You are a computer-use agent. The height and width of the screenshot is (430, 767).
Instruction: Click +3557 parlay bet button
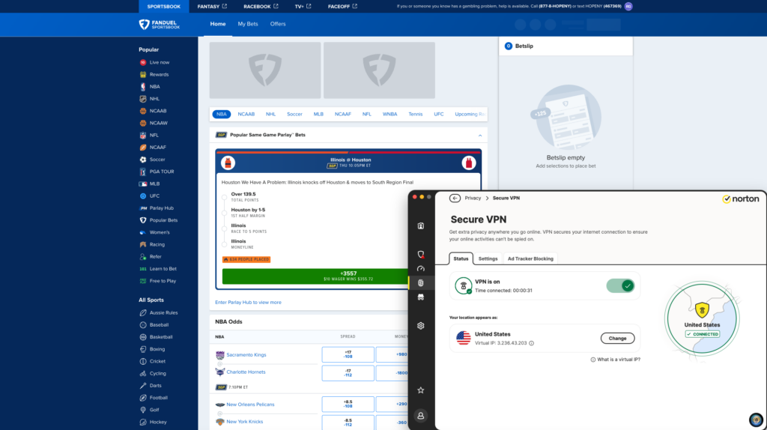tap(348, 276)
